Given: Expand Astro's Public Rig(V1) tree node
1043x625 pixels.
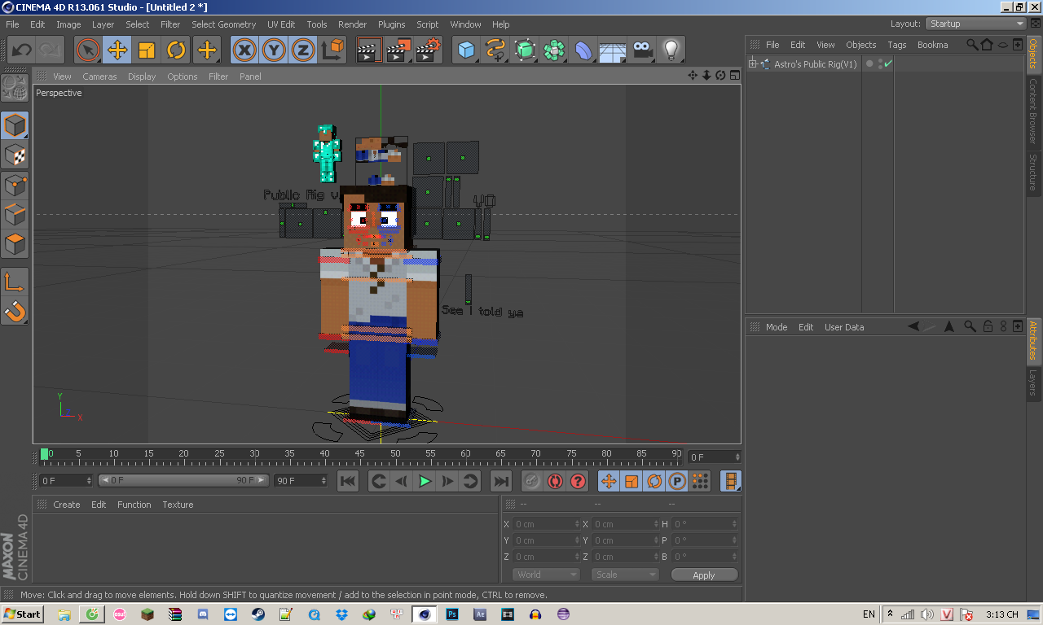Looking at the screenshot, I should pyautogui.click(x=753, y=64).
